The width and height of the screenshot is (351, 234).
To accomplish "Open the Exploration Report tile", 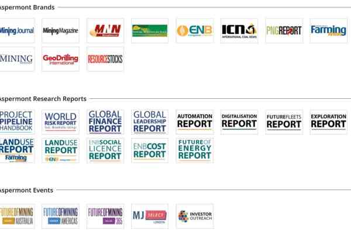I will (328, 122).
